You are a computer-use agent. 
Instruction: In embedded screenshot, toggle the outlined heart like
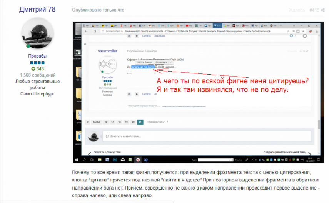coord(305,36)
